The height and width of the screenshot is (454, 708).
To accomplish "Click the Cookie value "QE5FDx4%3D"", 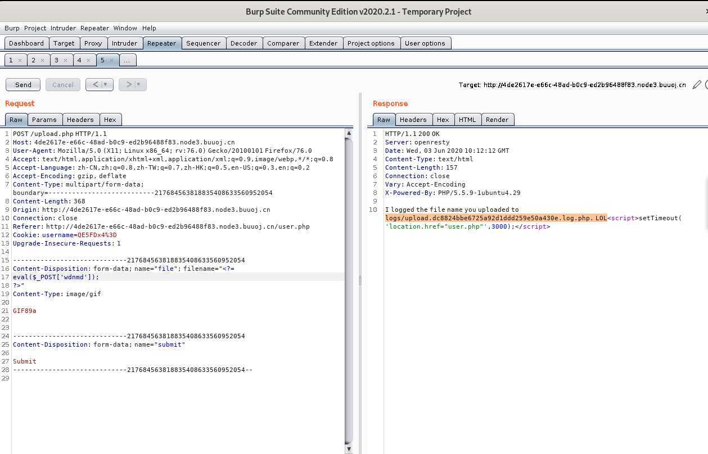I will tap(97, 235).
